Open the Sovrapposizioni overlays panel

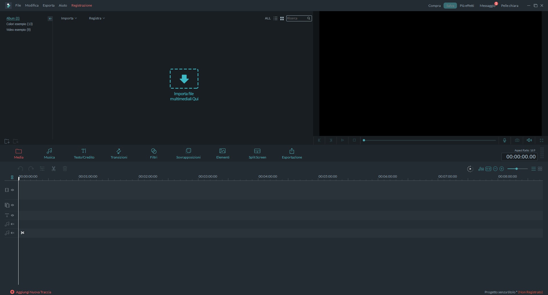coord(188,153)
